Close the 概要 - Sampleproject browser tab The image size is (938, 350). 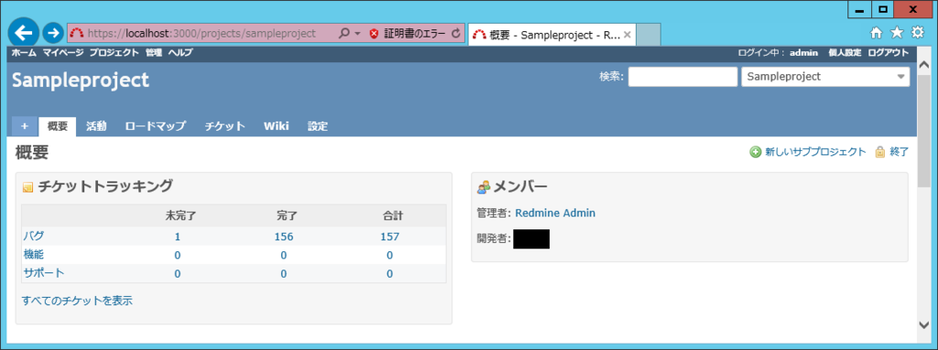point(627,35)
